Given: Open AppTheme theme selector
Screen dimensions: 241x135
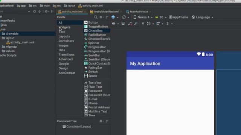Looking at the screenshot, I should [178, 17].
